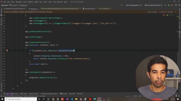Open the Tools menu
The height and width of the screenshot is (101, 181).
point(50,2)
